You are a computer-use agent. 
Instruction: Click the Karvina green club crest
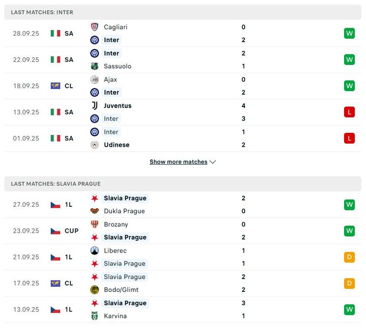click(95, 316)
